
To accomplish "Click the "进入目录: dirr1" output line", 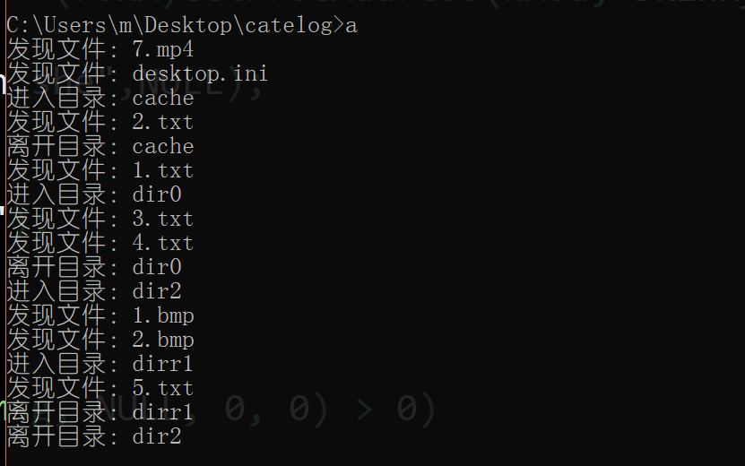I will pyautogui.click(x=100, y=364).
